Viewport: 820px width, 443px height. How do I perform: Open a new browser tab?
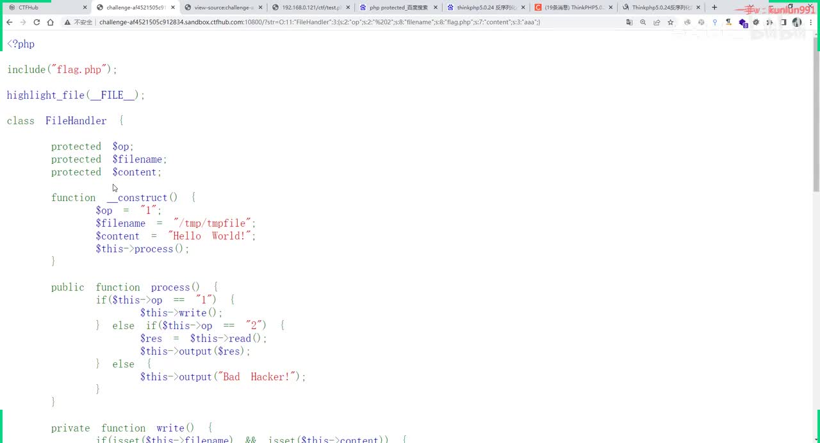click(x=714, y=8)
